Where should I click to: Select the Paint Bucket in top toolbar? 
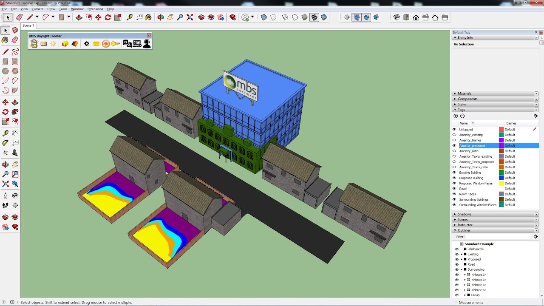(148, 17)
